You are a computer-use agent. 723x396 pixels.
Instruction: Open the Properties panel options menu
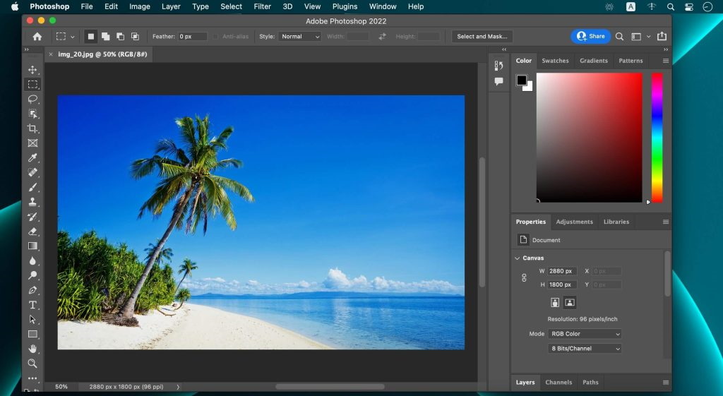point(665,222)
